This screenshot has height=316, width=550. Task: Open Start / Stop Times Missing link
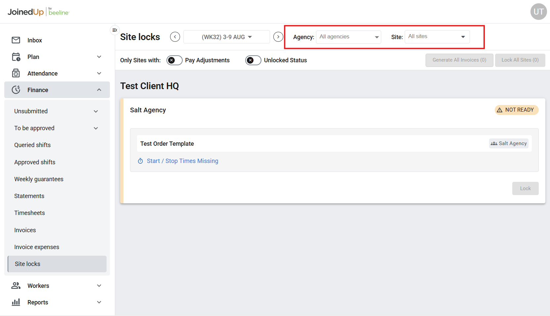pos(183,161)
